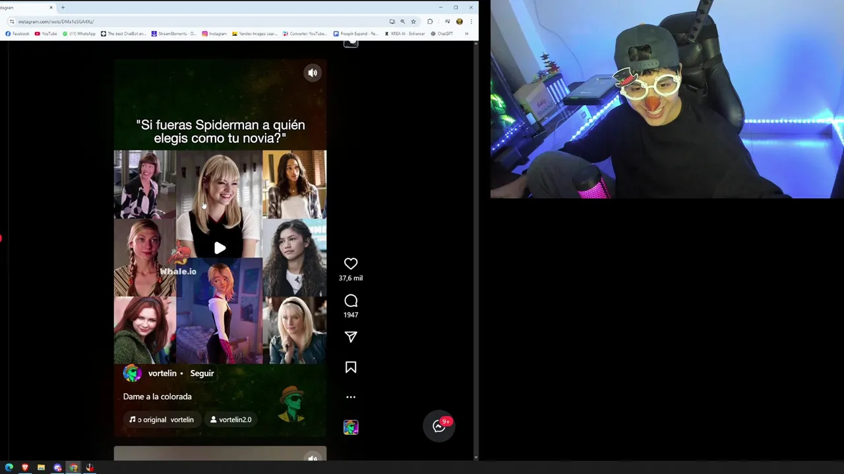Open Brave browser from the taskbar

tap(25, 467)
